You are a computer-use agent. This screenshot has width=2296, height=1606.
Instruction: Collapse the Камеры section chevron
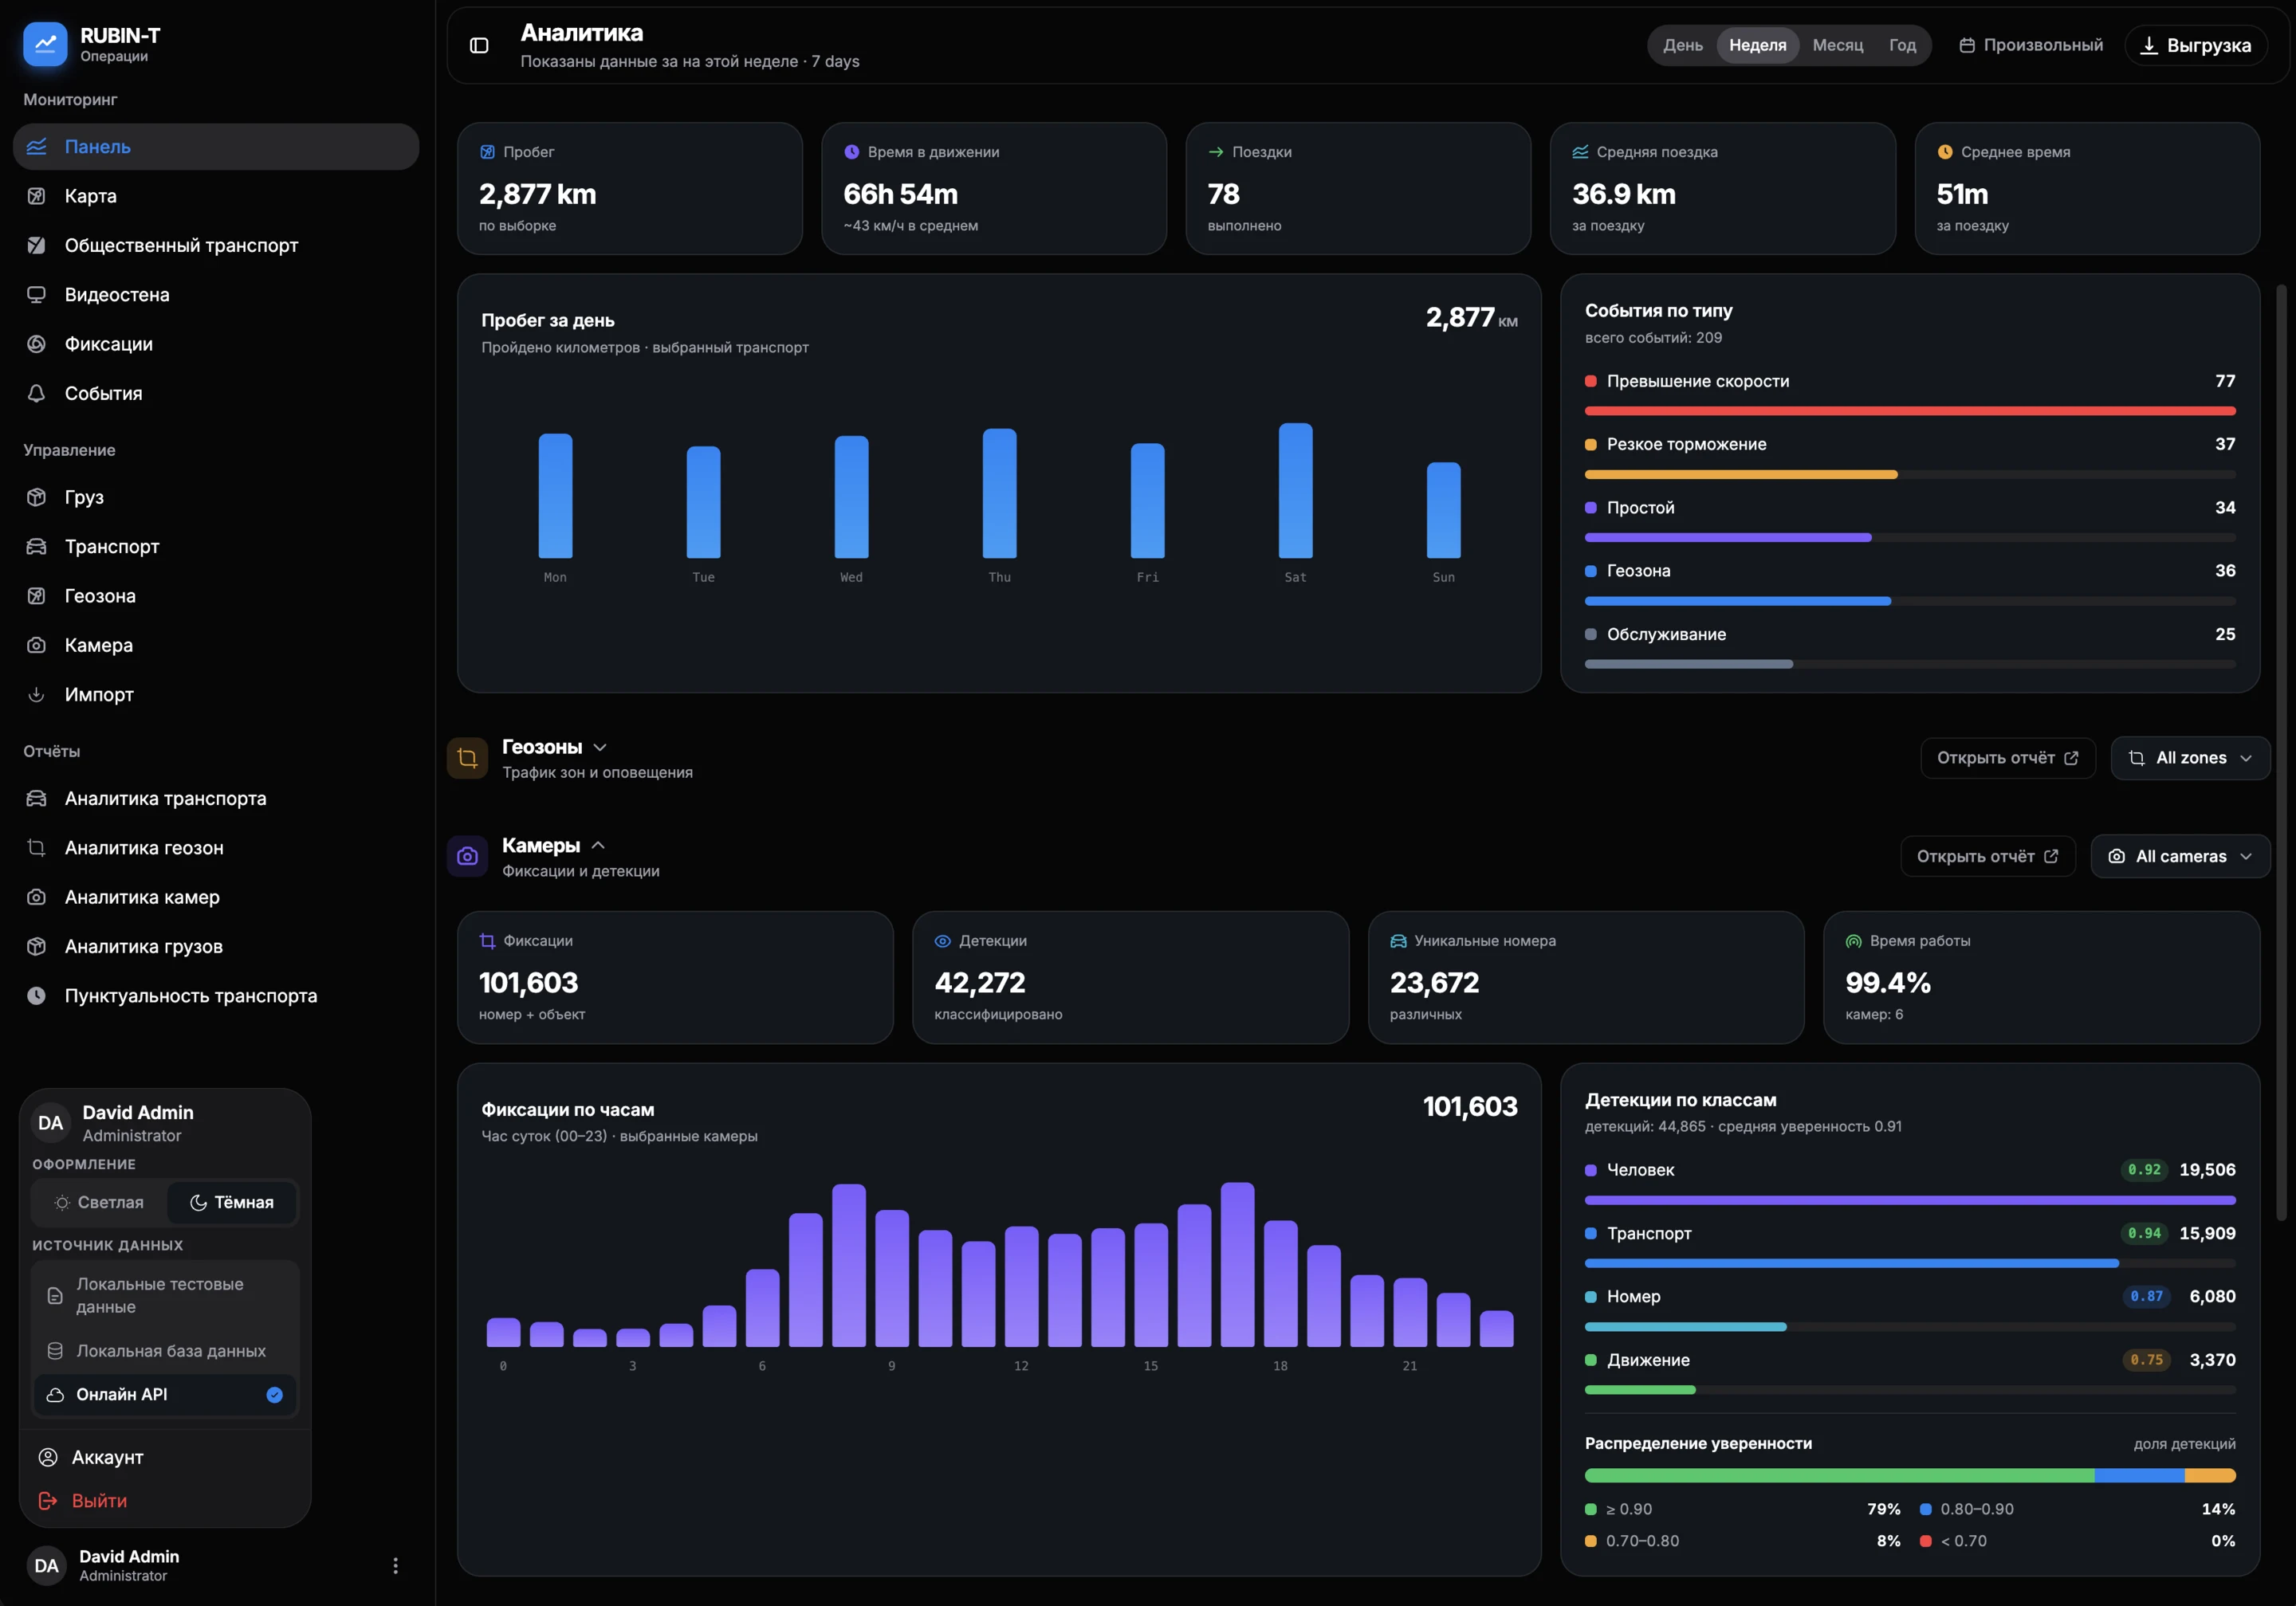tap(598, 845)
